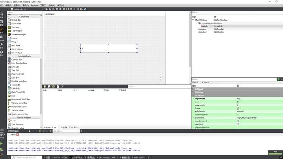This screenshot has height=159, width=283.
Task: Switch to the Signals Slots Editor tab
Action: 69,127
